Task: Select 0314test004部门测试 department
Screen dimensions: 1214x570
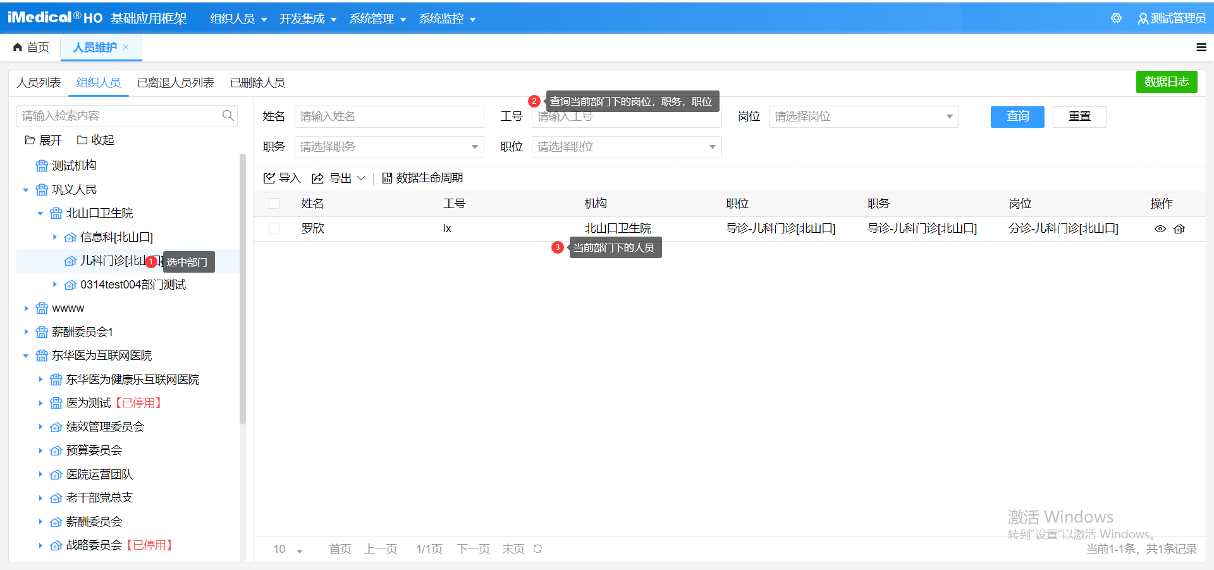Action: tap(133, 285)
